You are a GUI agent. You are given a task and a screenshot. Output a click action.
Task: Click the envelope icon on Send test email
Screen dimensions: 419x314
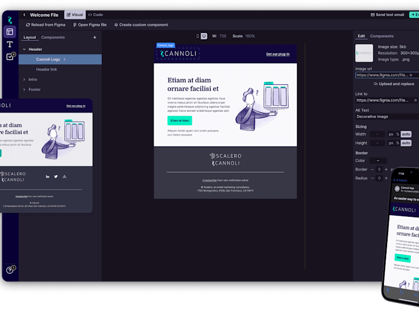click(x=372, y=15)
